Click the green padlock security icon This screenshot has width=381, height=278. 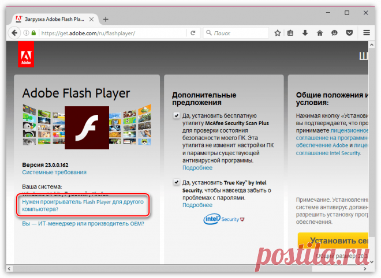coord(34,33)
